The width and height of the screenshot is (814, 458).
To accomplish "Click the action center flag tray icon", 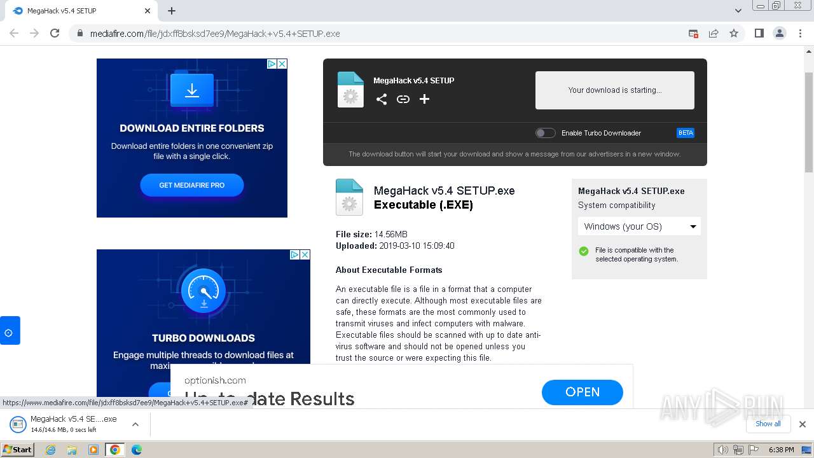I will (x=752, y=450).
